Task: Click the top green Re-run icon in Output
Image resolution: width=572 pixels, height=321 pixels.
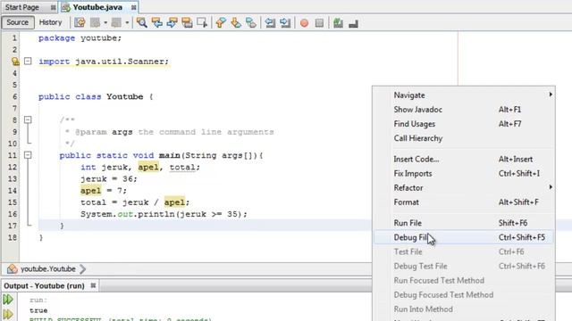Action: (8, 300)
